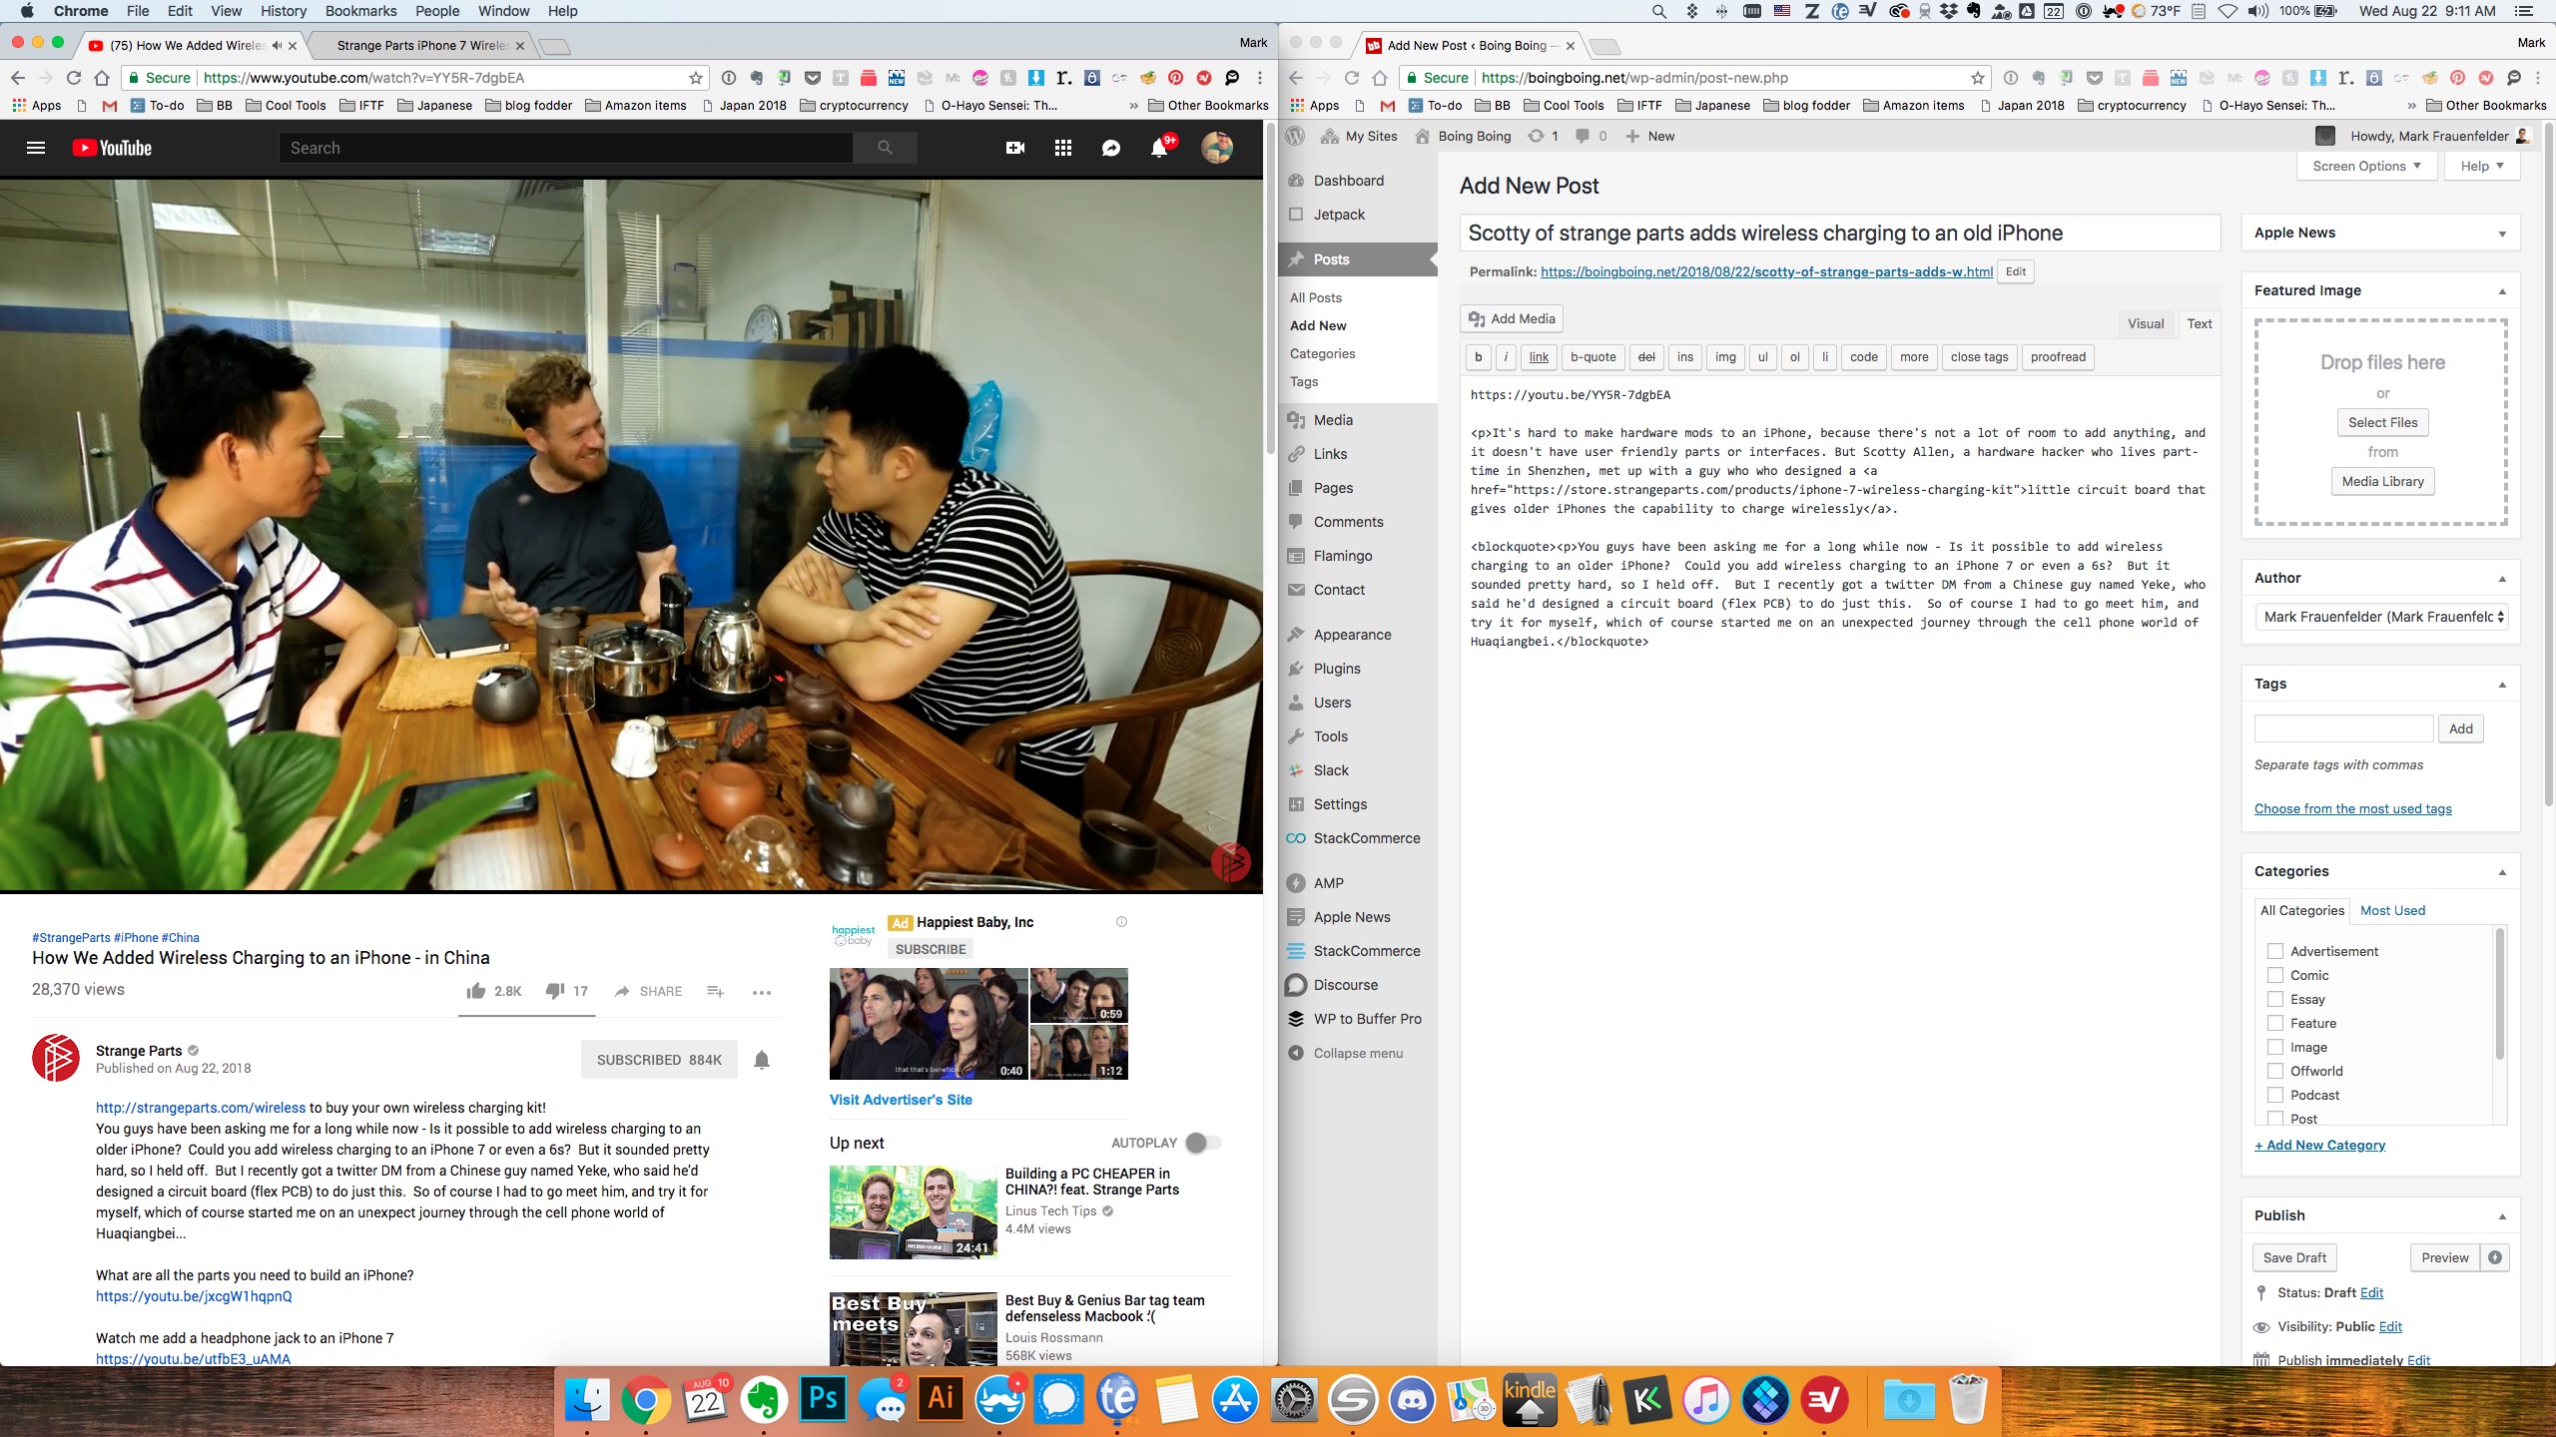
Task: Toggle the Autoplay switch
Action: pos(1203,1143)
